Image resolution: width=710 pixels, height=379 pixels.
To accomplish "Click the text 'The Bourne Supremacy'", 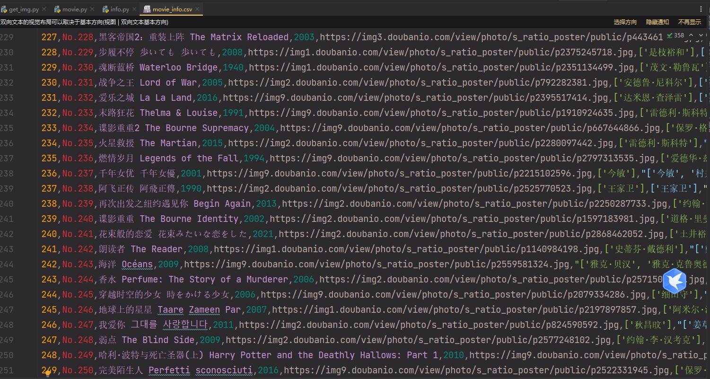I will pyautogui.click(x=197, y=128).
